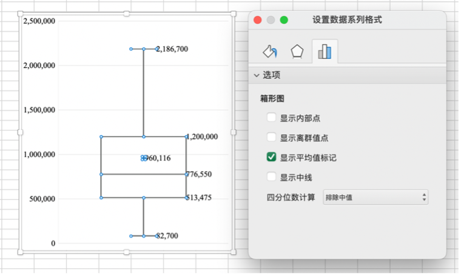
Task: Enable the 显示离群值点 checkbox
Action: (272, 138)
